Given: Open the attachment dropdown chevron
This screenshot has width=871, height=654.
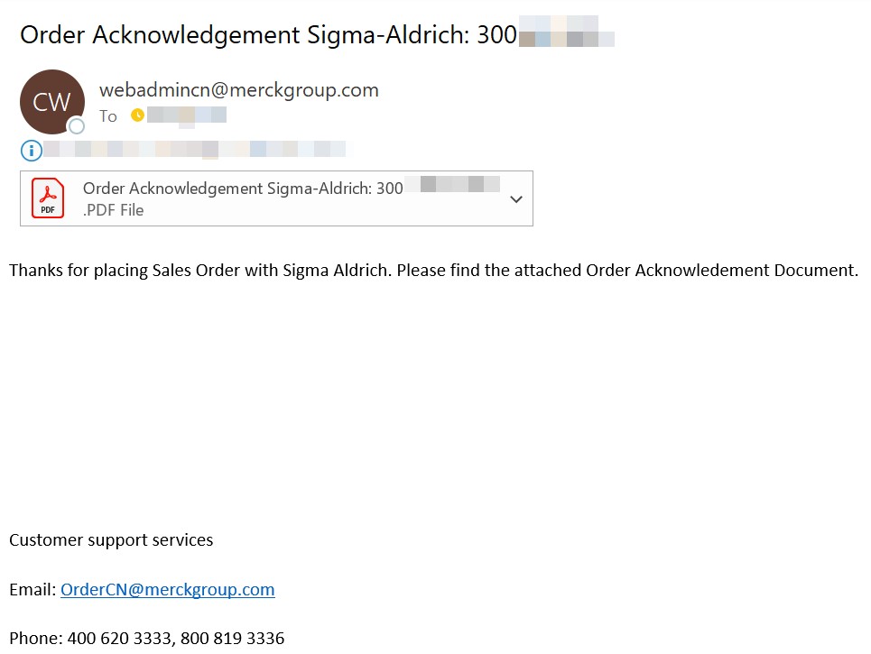Looking at the screenshot, I should pyautogui.click(x=516, y=199).
